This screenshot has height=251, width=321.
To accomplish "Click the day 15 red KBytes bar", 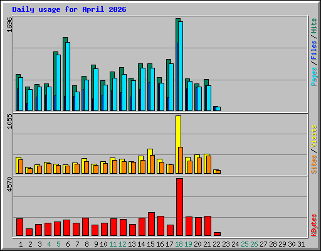I will click(x=151, y=224).
